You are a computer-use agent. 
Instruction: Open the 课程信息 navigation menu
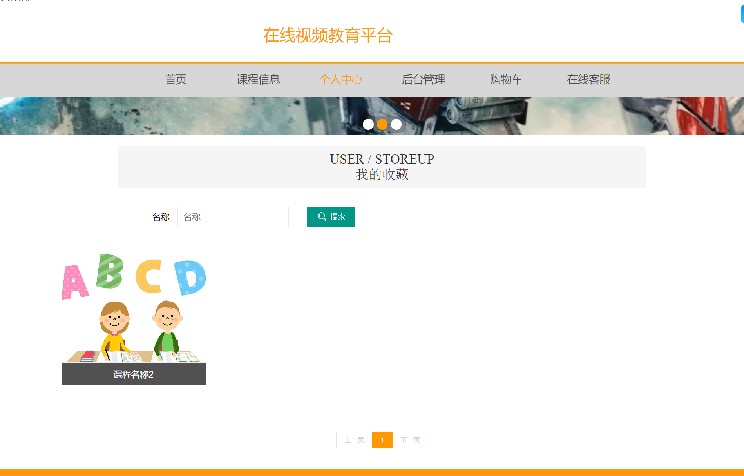click(x=258, y=80)
